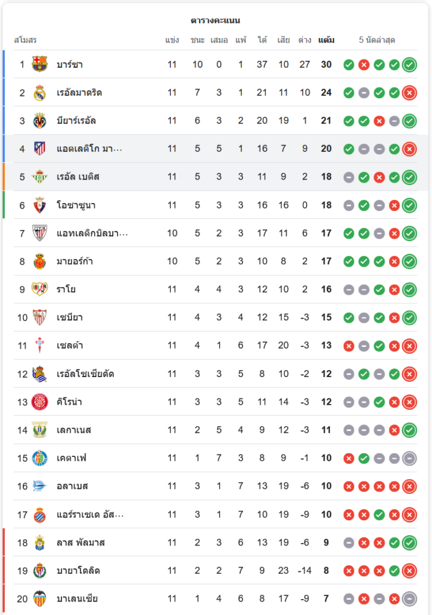Click the Valencia club crest icon
432x615 pixels.
40,598
